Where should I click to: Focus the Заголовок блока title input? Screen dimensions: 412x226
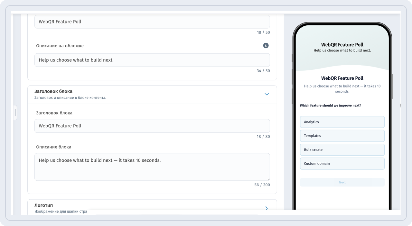click(x=152, y=126)
